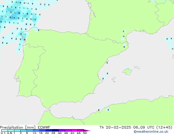
Task: Click the '[mm]' unit label
Action: [x=30, y=127]
